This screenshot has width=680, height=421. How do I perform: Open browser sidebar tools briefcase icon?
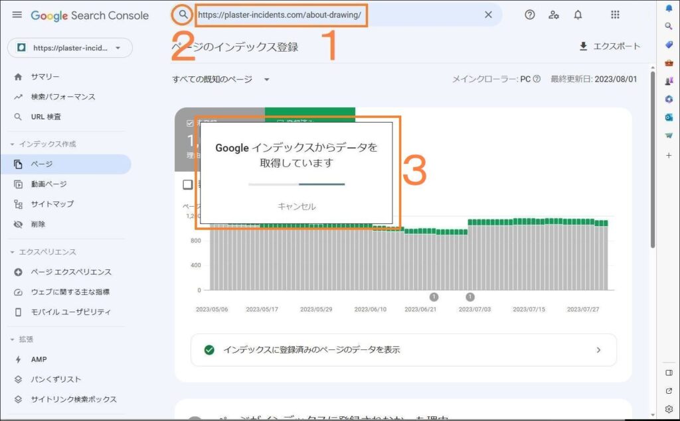669,63
